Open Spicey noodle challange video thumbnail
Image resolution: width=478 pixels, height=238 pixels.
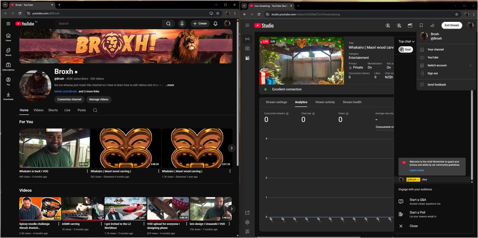point(40,209)
